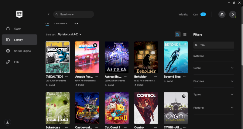Open the [REDACTED] game cover
Screen dimensions: 243x129
[57, 57]
